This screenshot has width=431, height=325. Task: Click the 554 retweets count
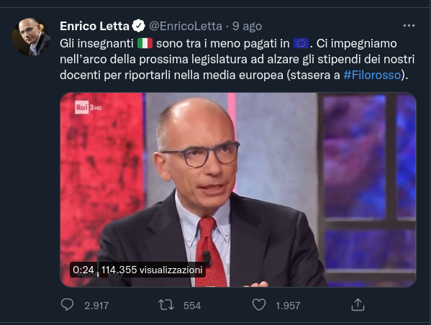pos(192,306)
